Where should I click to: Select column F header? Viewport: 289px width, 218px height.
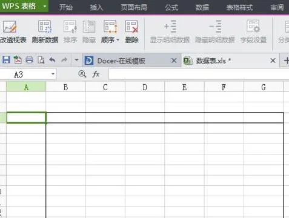point(224,87)
